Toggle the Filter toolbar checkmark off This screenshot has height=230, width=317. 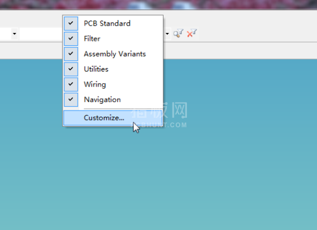[71, 39]
